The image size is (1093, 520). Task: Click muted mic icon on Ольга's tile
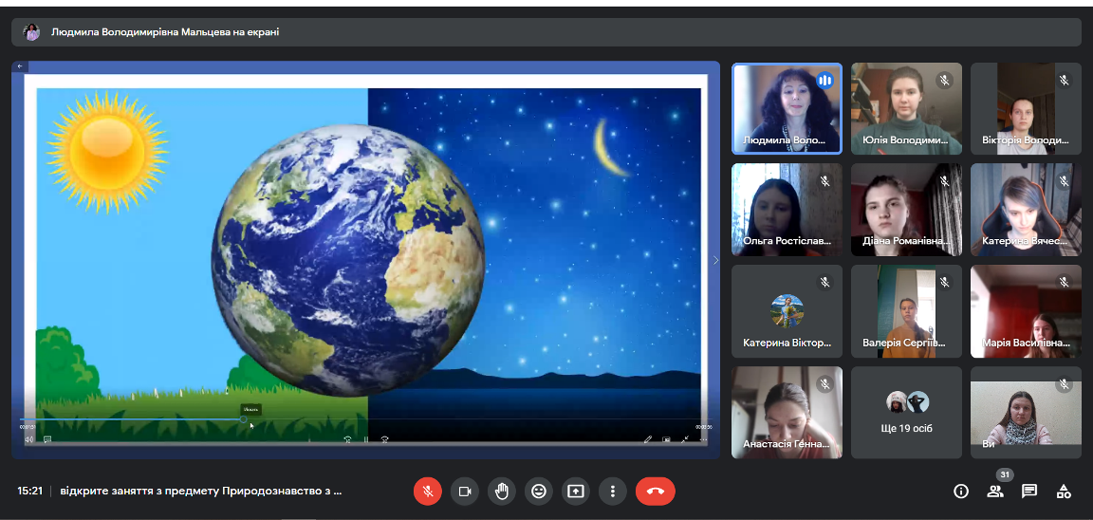[825, 181]
